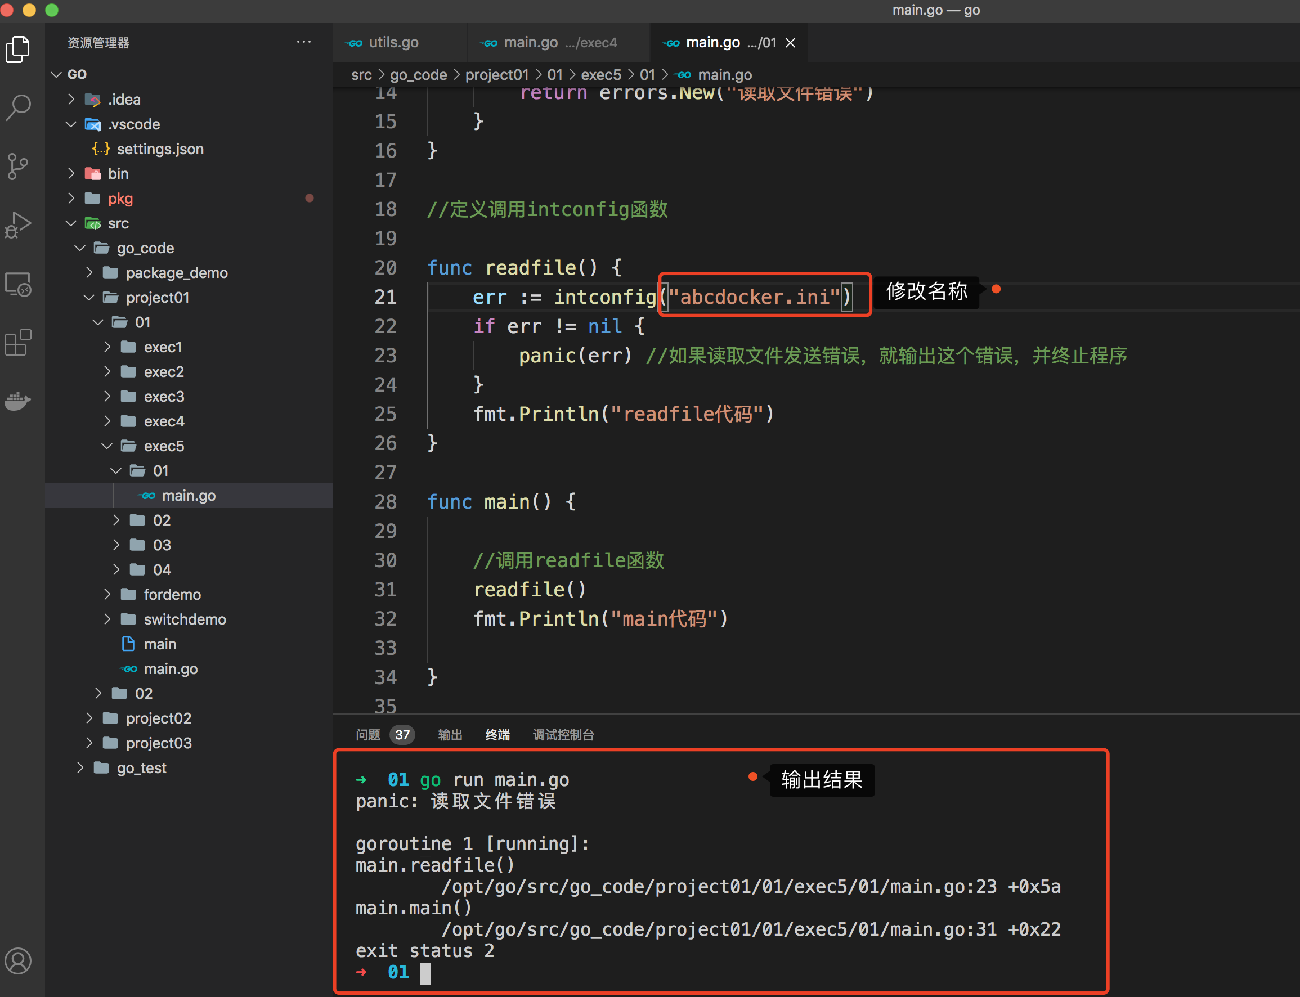Click the Accounts icon at bottom

(18, 961)
